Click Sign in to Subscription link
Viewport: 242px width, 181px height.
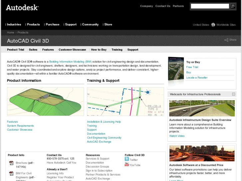click(99, 171)
